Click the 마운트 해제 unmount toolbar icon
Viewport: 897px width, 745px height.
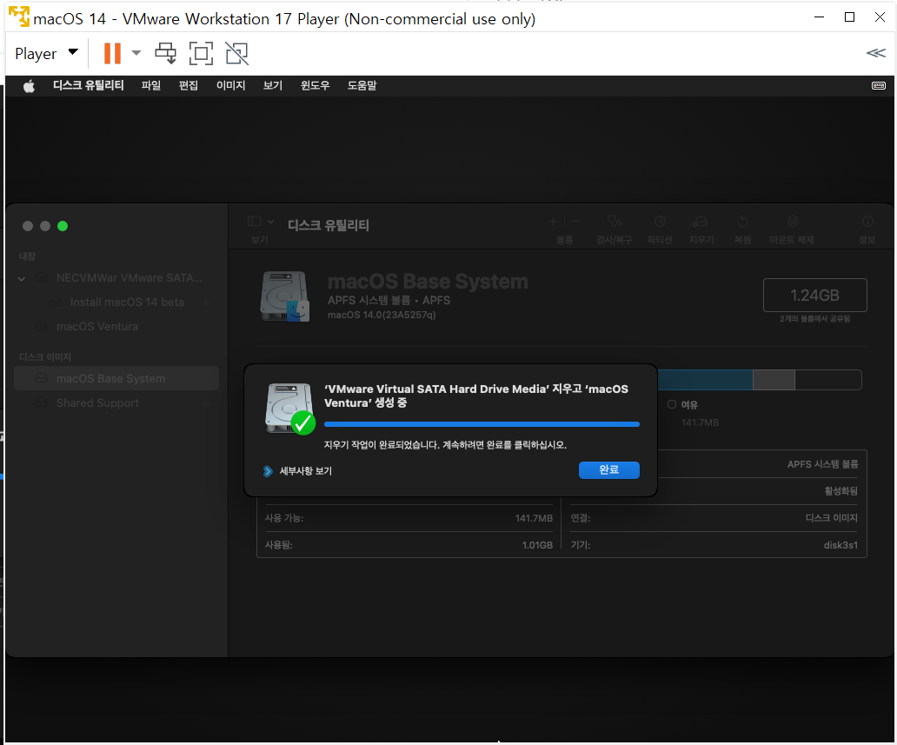(x=793, y=222)
